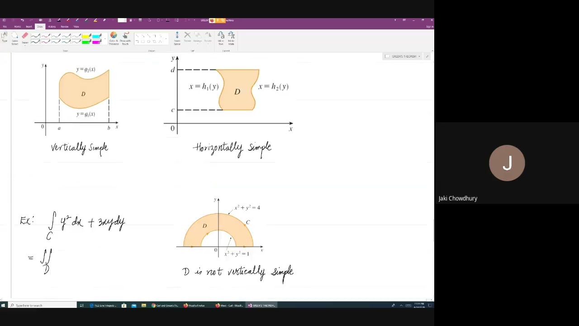
Task: Click the 'Horizontally Simple' handwritten note
Action: [233, 149]
